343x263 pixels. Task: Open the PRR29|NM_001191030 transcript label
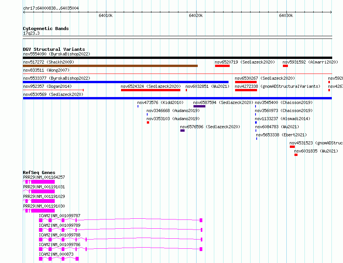pyautogui.click(x=44, y=206)
